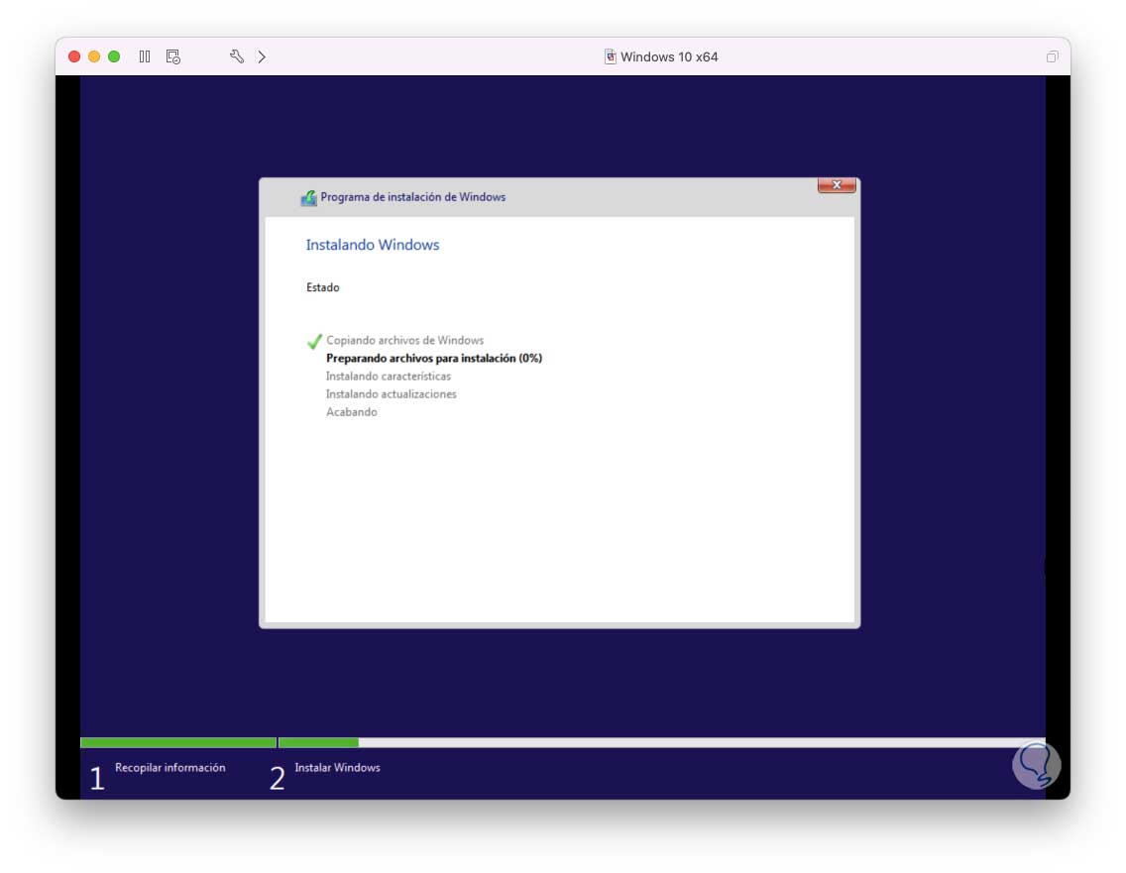
Task: Pause the virtual machine
Action: coord(145,56)
